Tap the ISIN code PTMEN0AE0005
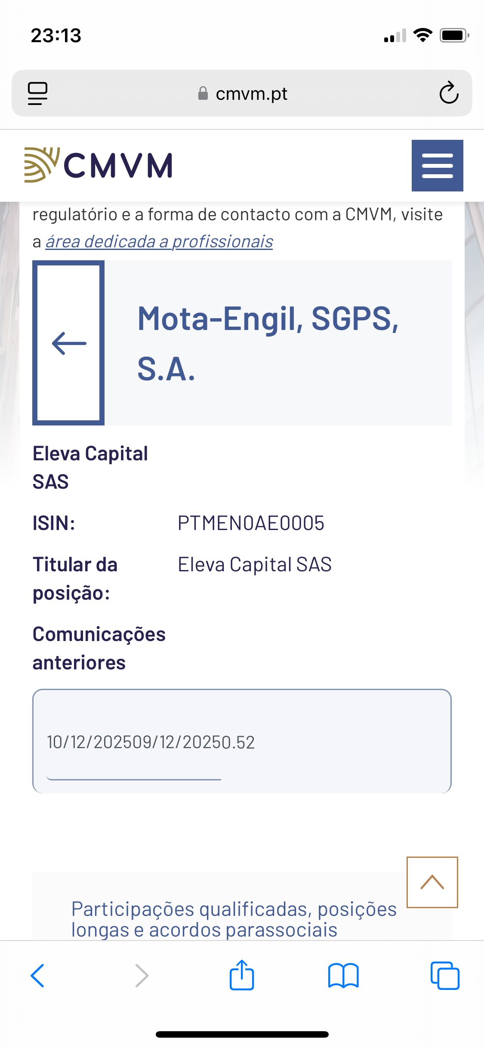 (251, 524)
